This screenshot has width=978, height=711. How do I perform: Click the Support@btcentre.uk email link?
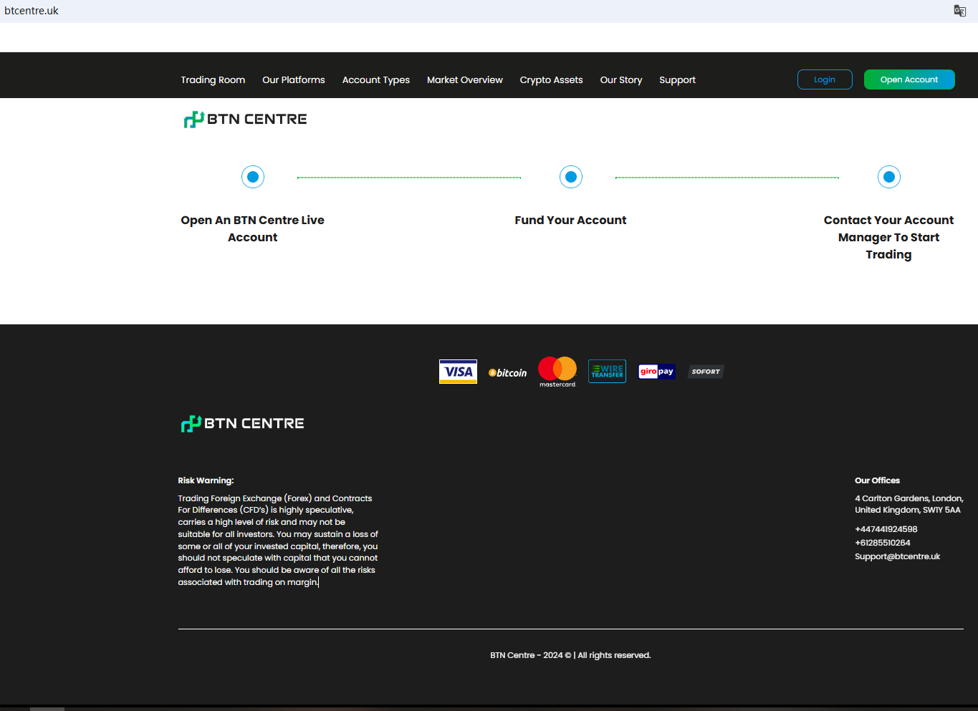click(897, 556)
